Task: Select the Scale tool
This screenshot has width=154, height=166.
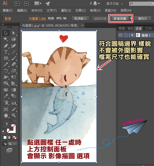Action: coord(14,71)
